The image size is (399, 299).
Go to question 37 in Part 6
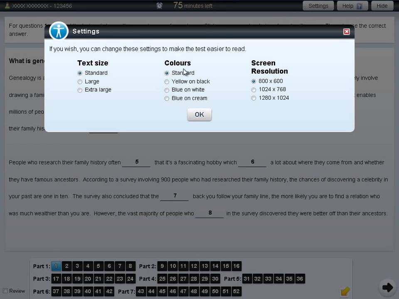[56, 292]
